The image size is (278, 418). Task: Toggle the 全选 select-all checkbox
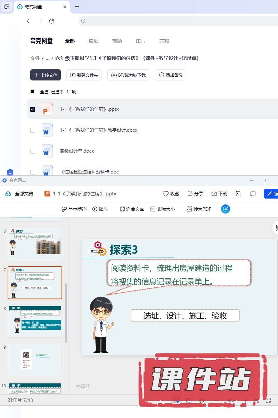(x=33, y=92)
